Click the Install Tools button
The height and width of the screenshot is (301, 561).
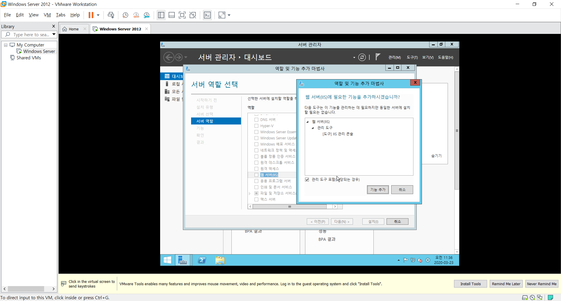tap(470, 284)
